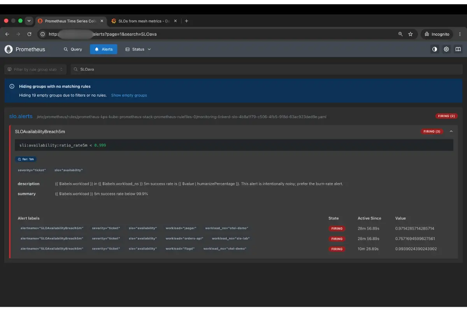Open the browser tab search dropdown
The height and width of the screenshot is (311, 467).
[29, 21]
